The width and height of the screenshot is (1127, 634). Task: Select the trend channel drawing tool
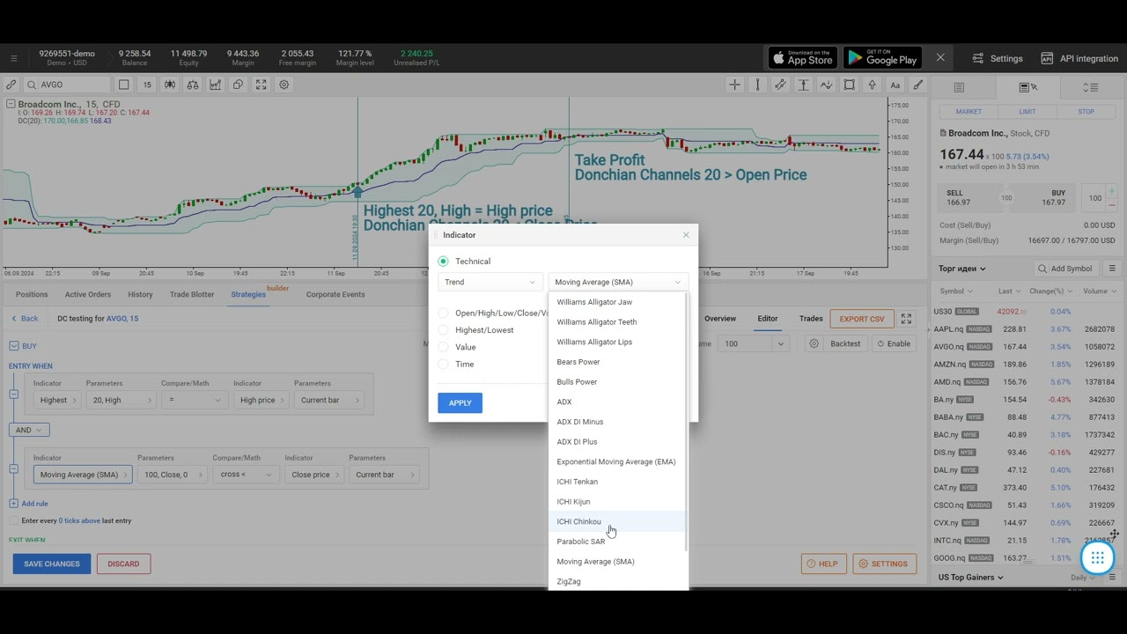click(x=780, y=85)
